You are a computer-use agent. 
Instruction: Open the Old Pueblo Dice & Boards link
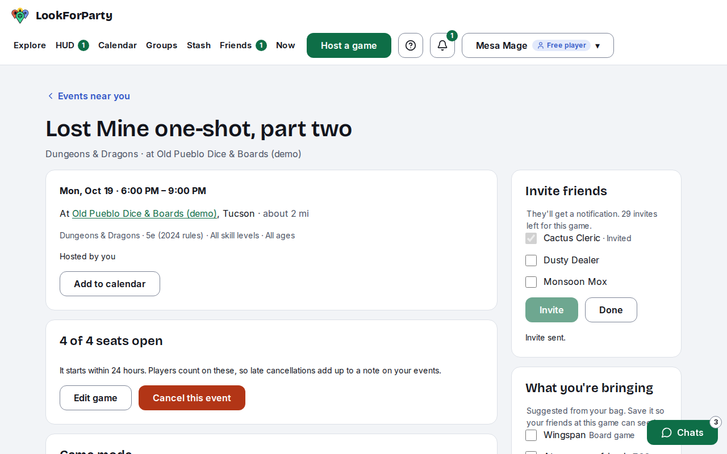144,213
